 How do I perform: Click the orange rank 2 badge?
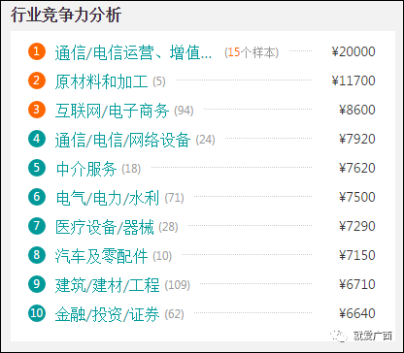click(37, 80)
